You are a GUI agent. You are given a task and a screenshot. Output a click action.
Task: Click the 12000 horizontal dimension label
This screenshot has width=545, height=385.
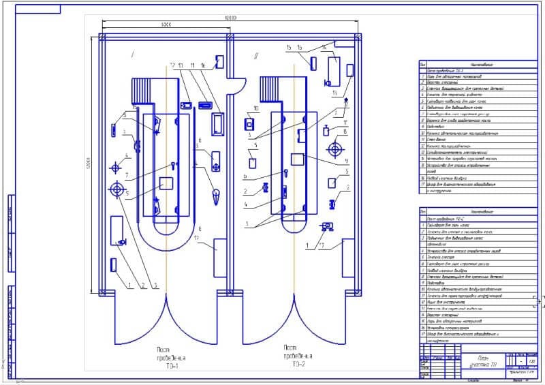[x=230, y=16]
